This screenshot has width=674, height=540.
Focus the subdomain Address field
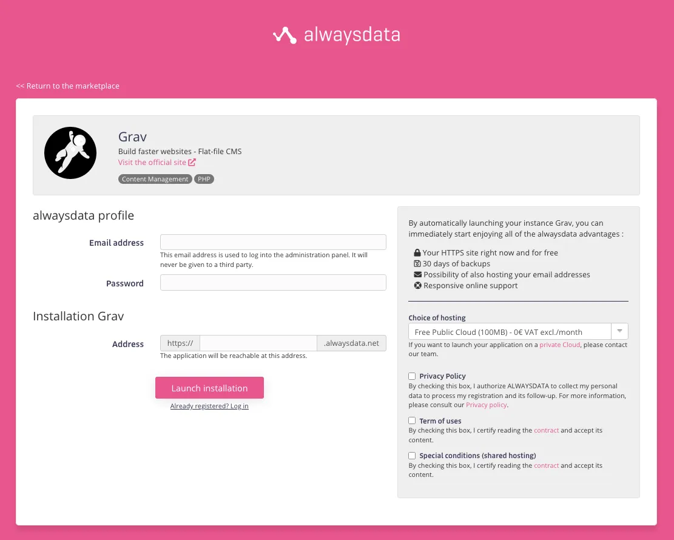click(258, 343)
